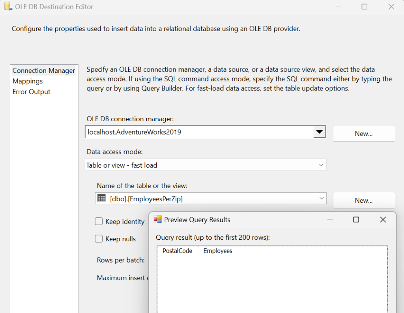Tick the Keep nulls checkbox
This screenshot has width=404, height=313.
click(99, 239)
